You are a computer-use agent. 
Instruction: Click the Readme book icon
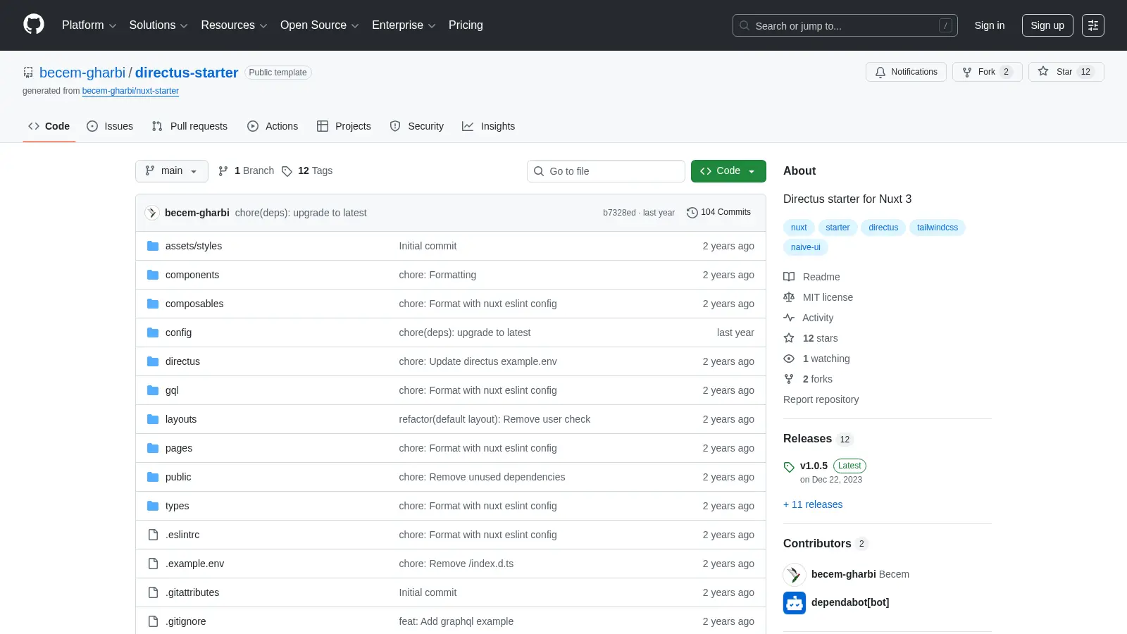point(789,277)
